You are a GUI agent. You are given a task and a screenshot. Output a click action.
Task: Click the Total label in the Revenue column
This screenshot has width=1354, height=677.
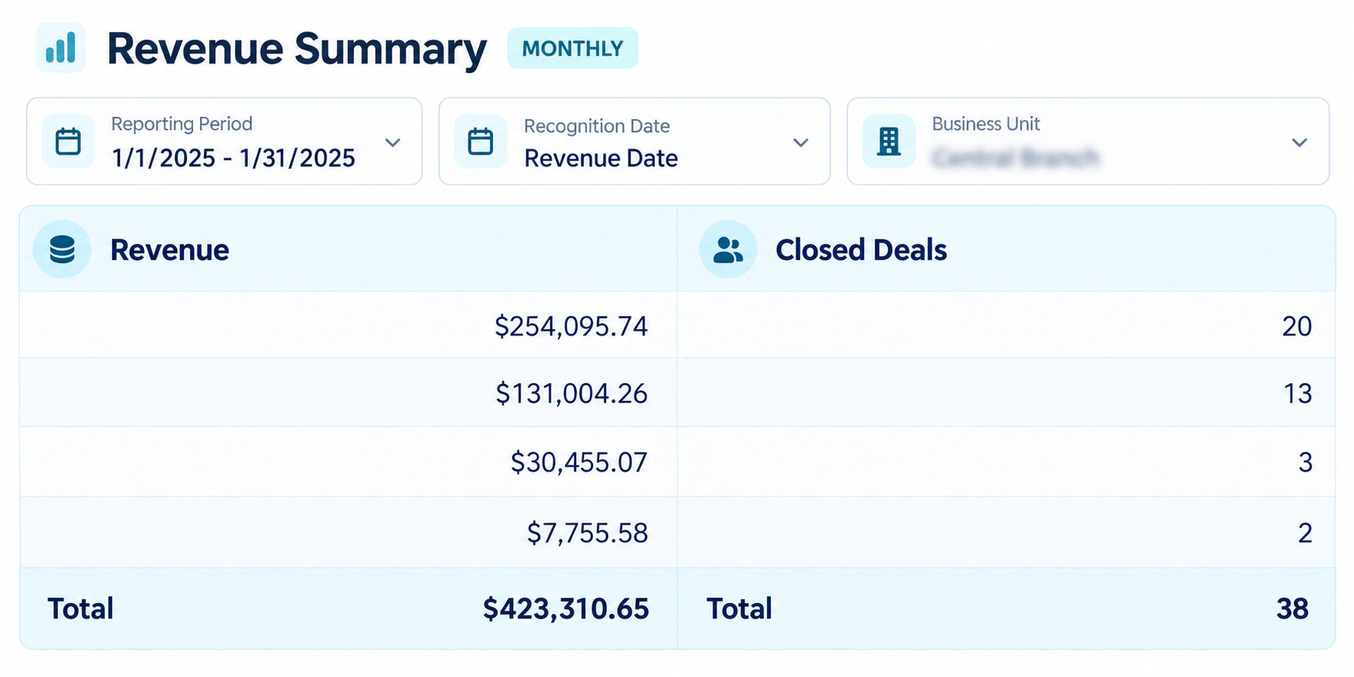click(80, 608)
